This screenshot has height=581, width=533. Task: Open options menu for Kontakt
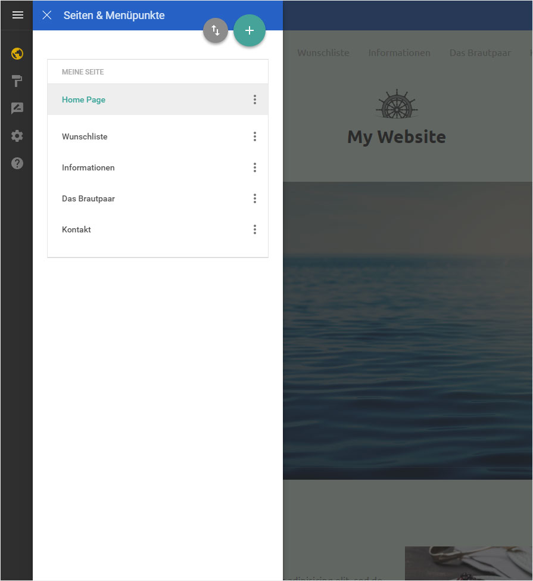(x=255, y=229)
